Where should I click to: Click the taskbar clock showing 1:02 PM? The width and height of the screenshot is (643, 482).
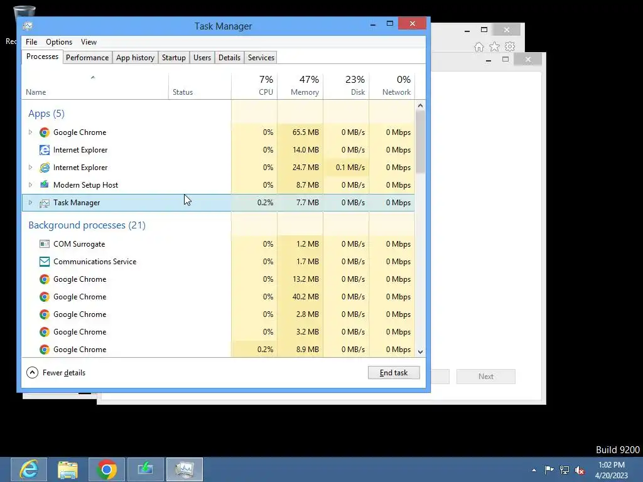pyautogui.click(x=612, y=470)
